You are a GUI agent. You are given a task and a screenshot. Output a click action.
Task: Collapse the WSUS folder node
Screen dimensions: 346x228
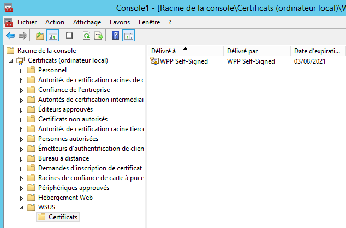click(21, 207)
